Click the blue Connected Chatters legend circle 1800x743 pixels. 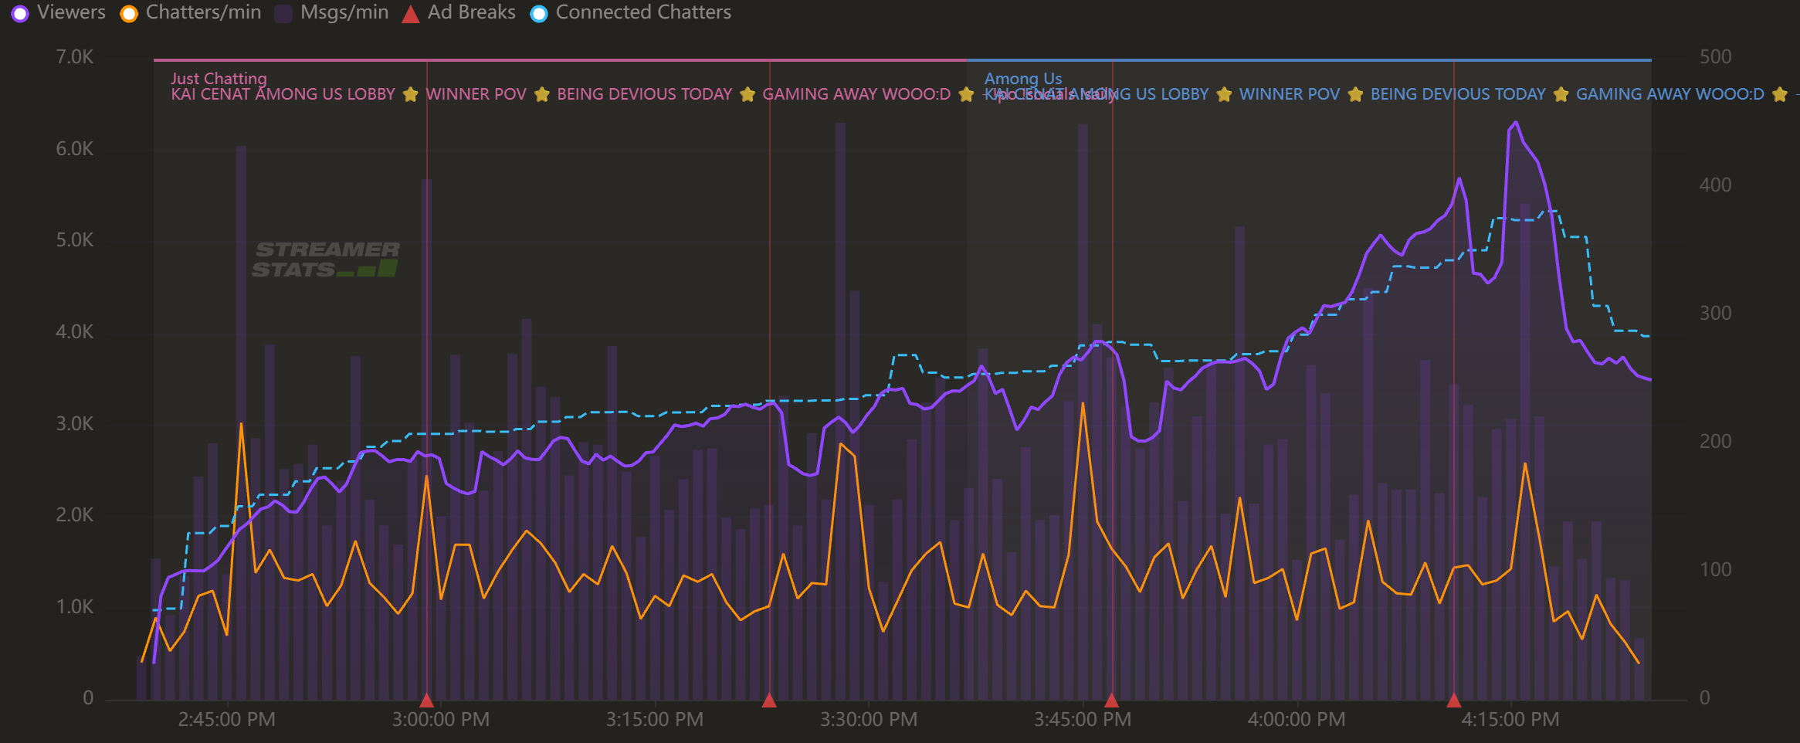pos(539,13)
